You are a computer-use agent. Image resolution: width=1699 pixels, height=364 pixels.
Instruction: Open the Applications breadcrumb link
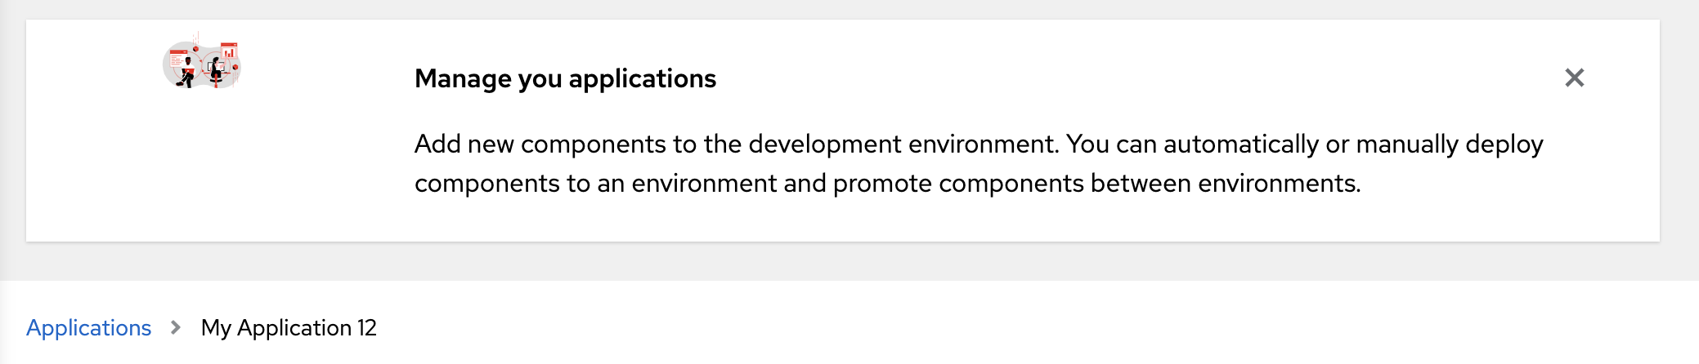pyautogui.click(x=88, y=328)
